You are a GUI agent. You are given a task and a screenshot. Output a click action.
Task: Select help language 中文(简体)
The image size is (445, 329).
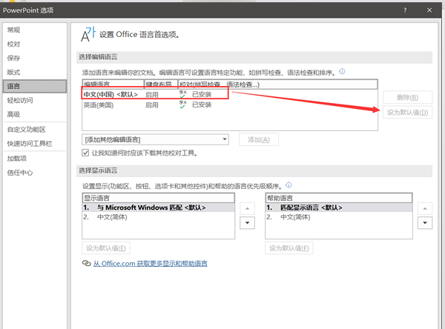pyautogui.click(x=339, y=217)
